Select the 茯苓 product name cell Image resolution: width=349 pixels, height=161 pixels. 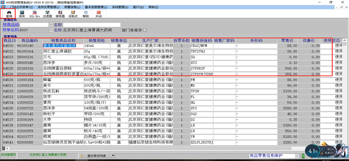tap(63, 97)
